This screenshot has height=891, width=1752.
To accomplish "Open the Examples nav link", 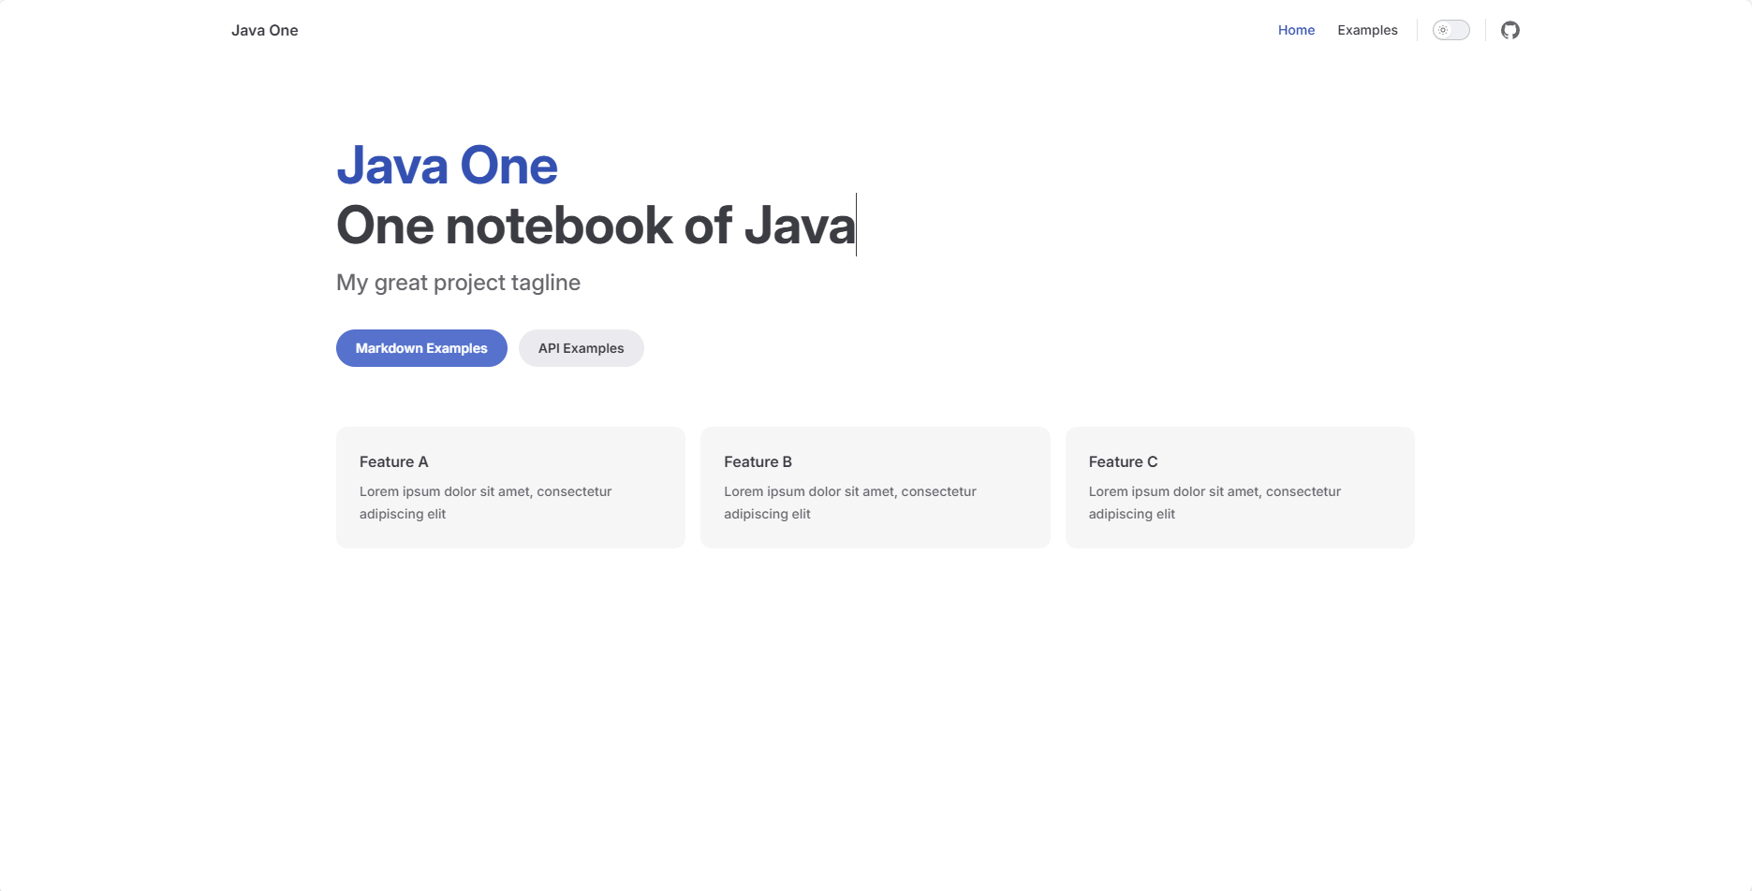I will click(x=1367, y=30).
